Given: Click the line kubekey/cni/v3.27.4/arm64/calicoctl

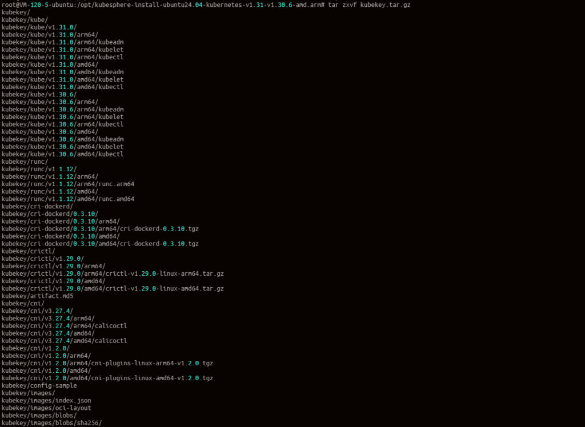Looking at the screenshot, I should point(64,325).
